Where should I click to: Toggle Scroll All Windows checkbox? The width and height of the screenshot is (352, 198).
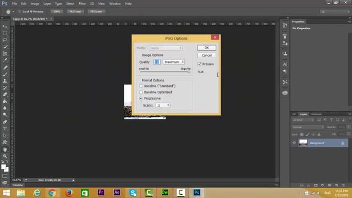point(20,12)
